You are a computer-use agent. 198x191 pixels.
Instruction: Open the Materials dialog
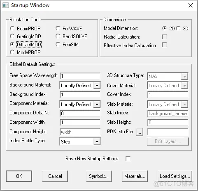pos(135,176)
